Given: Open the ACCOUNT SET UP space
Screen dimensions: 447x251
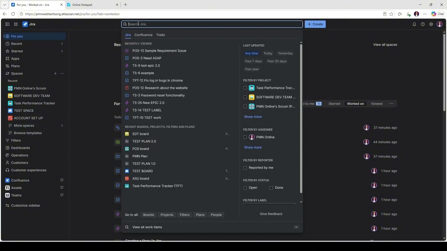Looking at the screenshot, I should pyautogui.click(x=28, y=118).
